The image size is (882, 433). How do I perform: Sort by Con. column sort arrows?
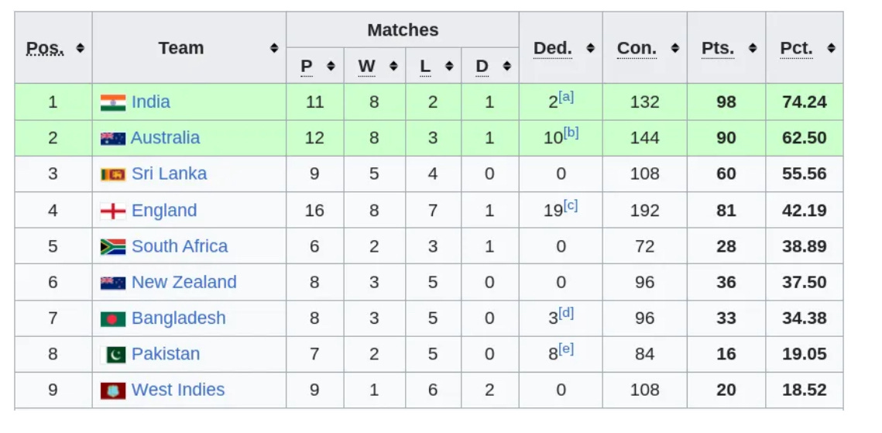tap(675, 48)
